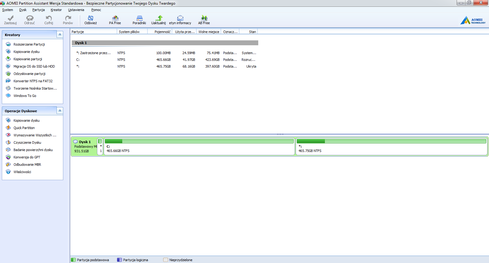Click the Partycja logiczna blue legend swatch

(x=119, y=260)
